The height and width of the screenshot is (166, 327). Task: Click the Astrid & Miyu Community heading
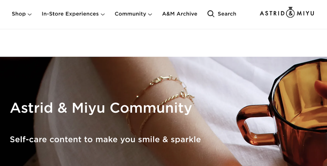point(101,108)
